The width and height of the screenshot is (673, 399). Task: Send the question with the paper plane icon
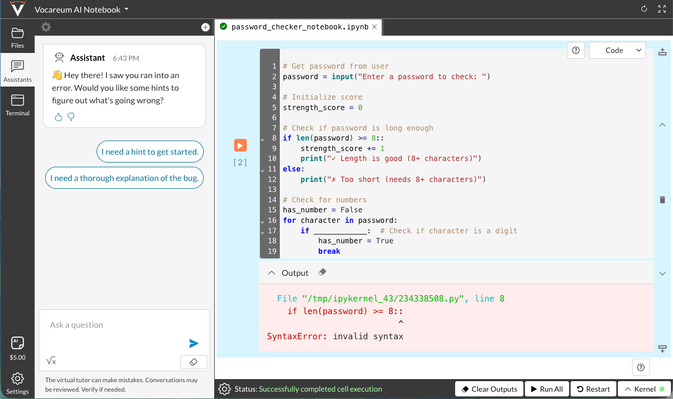pos(194,343)
